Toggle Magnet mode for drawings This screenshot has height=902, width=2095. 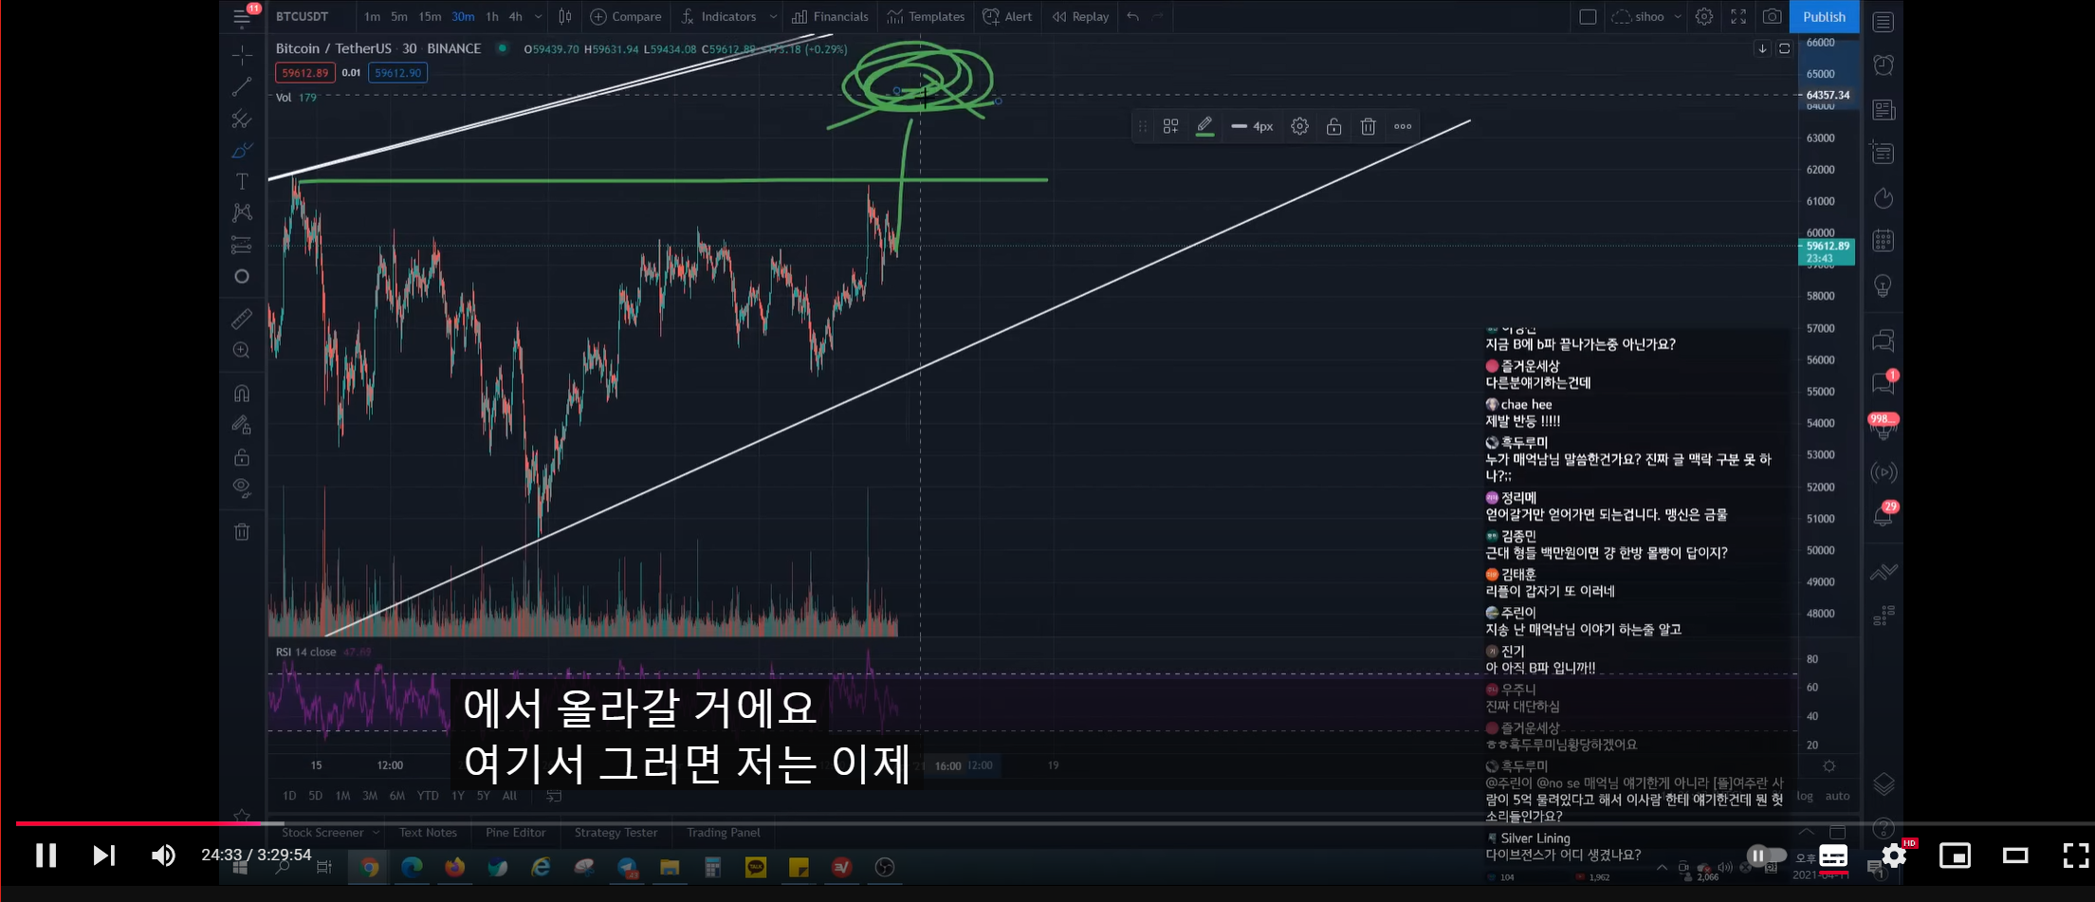[x=242, y=393]
